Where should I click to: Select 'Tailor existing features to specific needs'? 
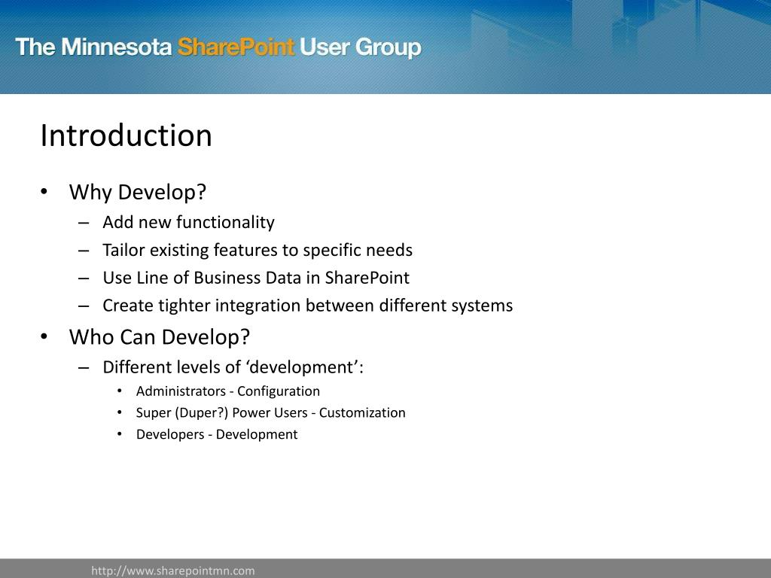point(258,250)
